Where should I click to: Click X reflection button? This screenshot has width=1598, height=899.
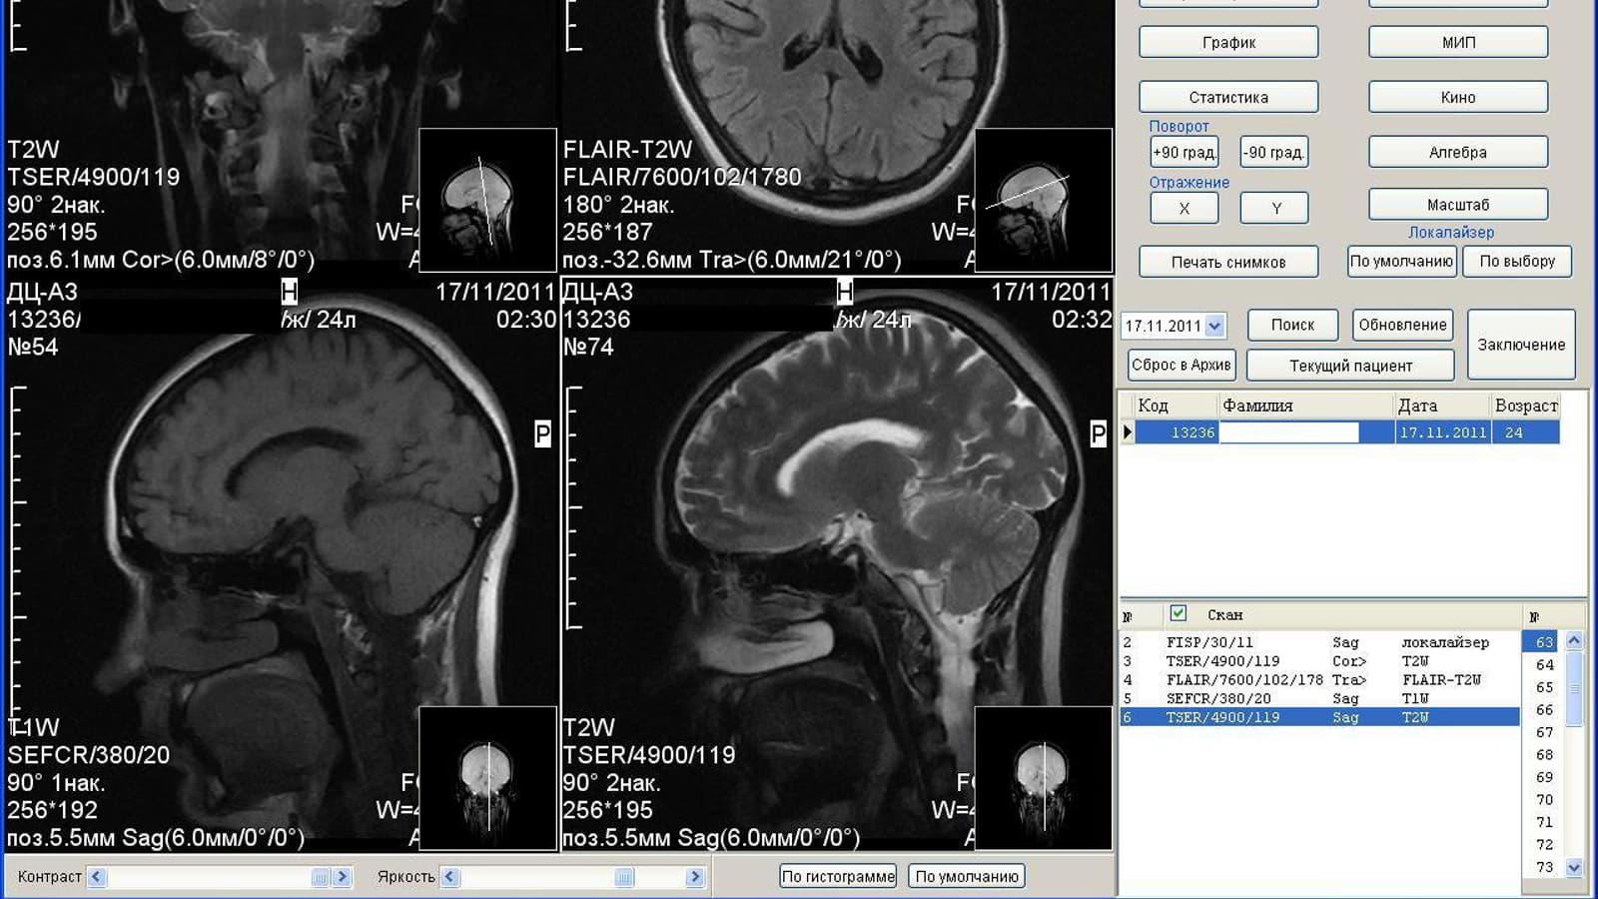(x=1184, y=208)
